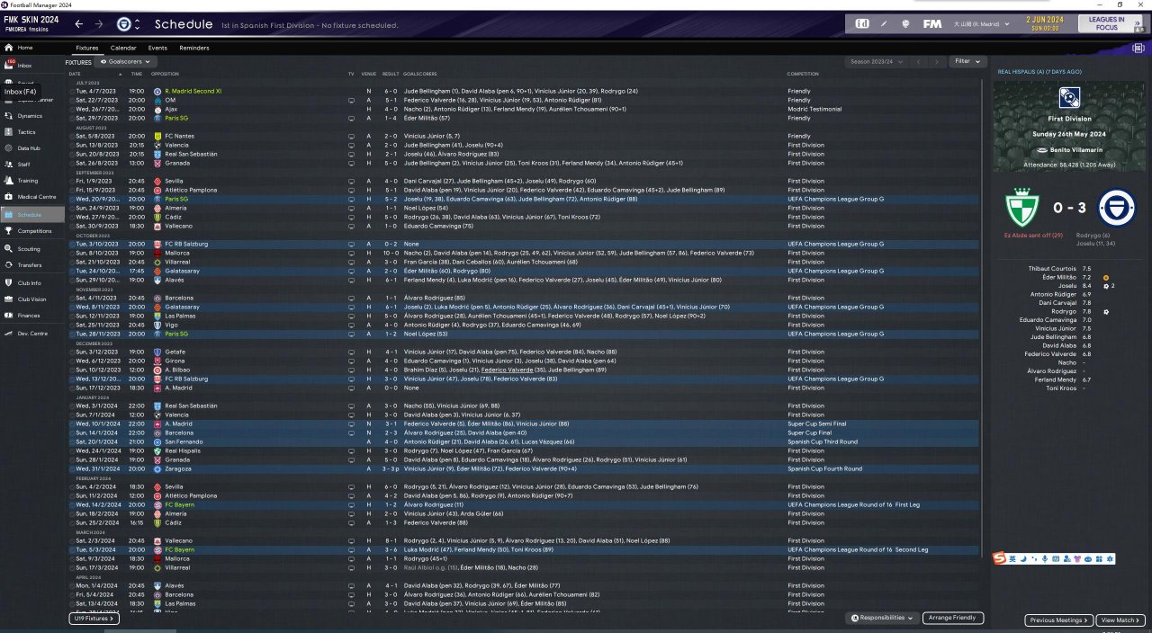Screen dimensions: 1152x633
Task: Click the date display 2 JUN 2024
Action: 1046,19
